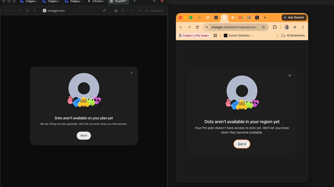View site information icon in Chrome address bar
This screenshot has height=187, width=334.
207,27
